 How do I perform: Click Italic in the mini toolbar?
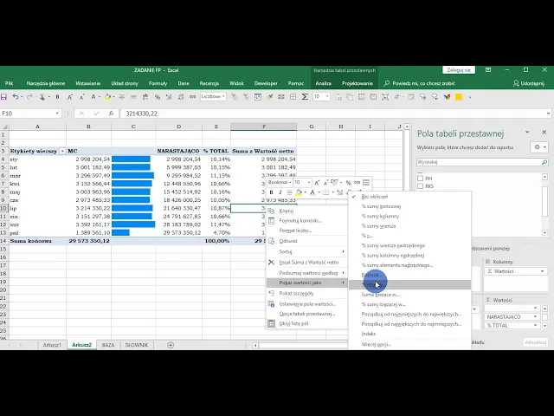point(280,192)
